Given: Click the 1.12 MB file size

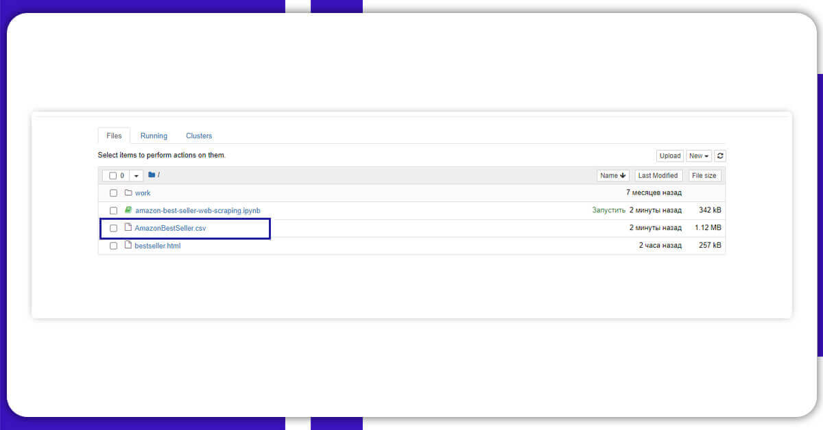Looking at the screenshot, I should tap(708, 227).
